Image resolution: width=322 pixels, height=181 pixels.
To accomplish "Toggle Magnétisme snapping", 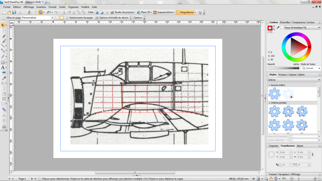I will point(185,12).
